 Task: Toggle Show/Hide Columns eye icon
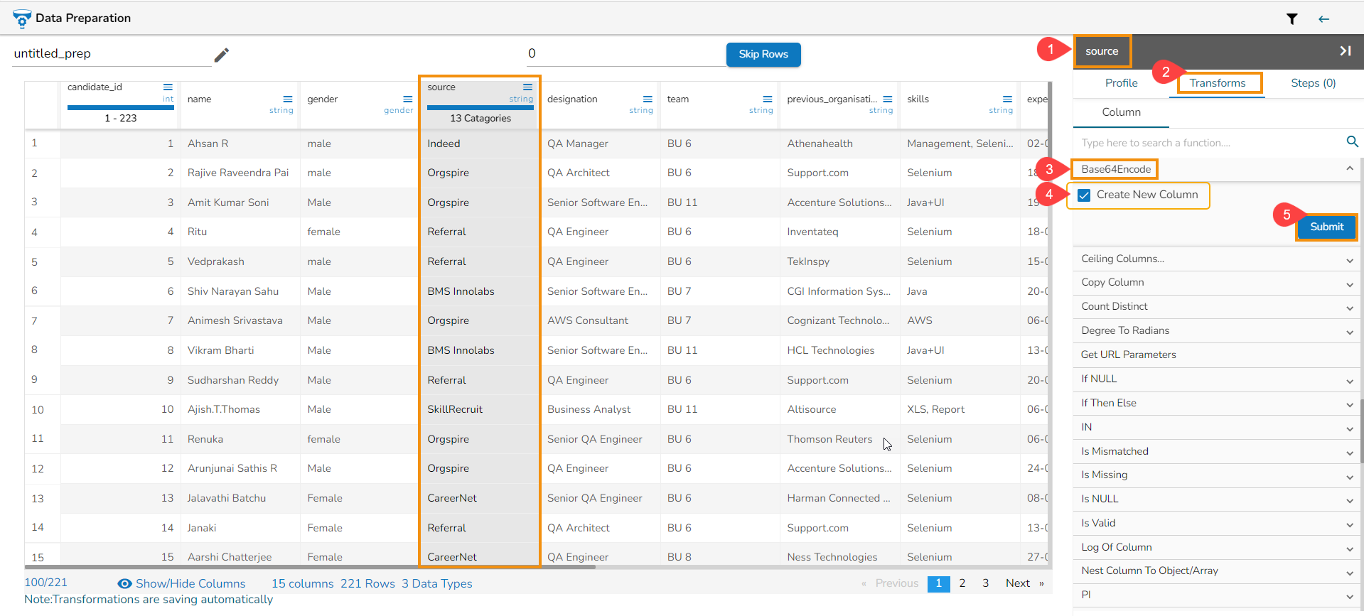point(124,584)
